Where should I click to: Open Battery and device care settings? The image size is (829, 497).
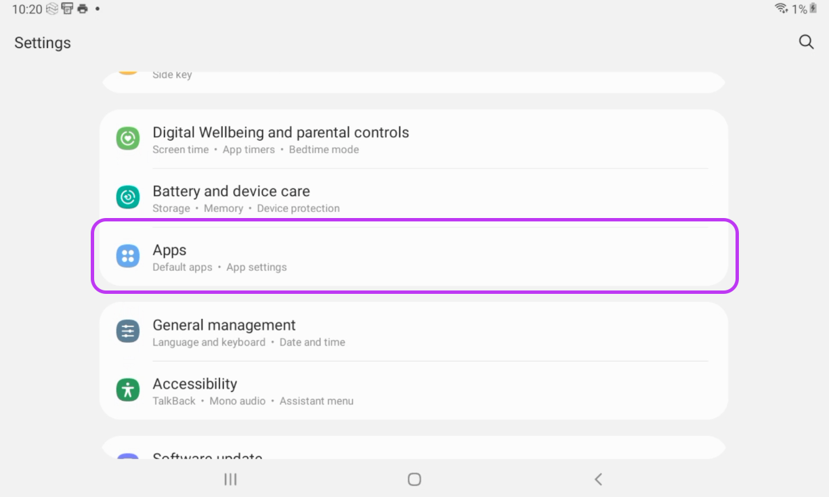tap(231, 192)
